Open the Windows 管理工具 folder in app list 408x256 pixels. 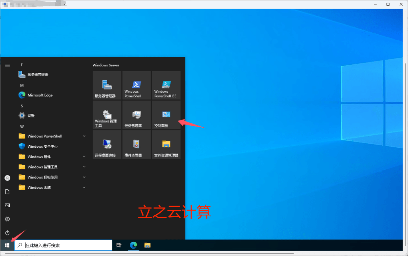[52, 167]
